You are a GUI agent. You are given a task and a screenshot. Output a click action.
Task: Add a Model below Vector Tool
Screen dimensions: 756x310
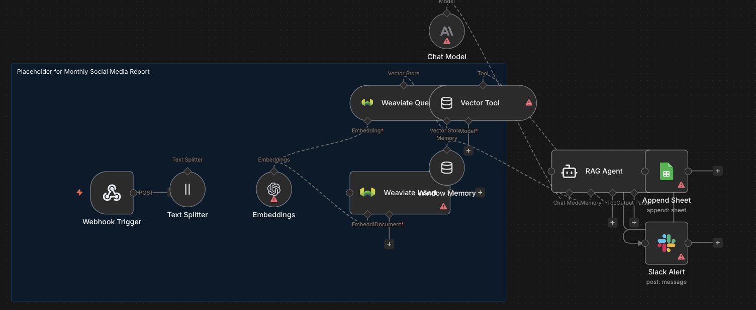468,150
